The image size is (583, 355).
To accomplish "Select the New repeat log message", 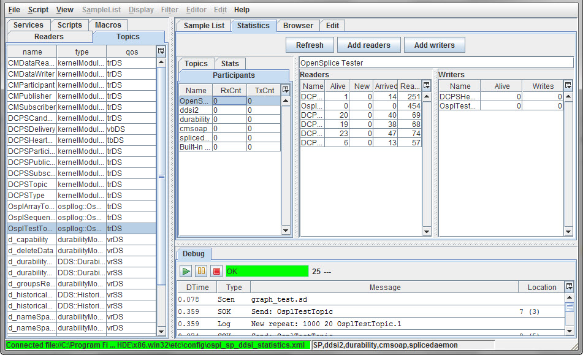I will (x=371, y=324).
